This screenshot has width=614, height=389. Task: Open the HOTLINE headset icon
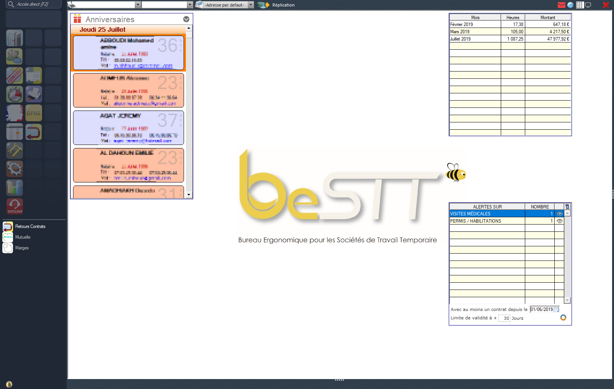15,207
